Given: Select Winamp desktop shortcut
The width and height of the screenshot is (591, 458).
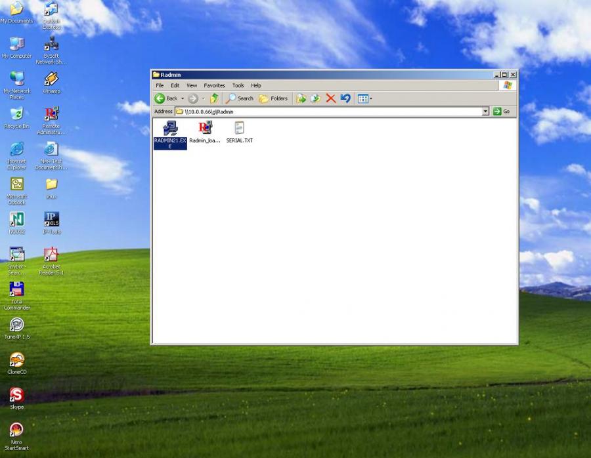Looking at the screenshot, I should [51, 83].
